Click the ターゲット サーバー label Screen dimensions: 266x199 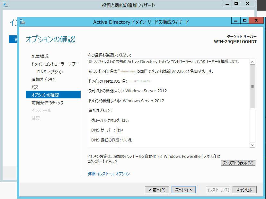pos(242,37)
